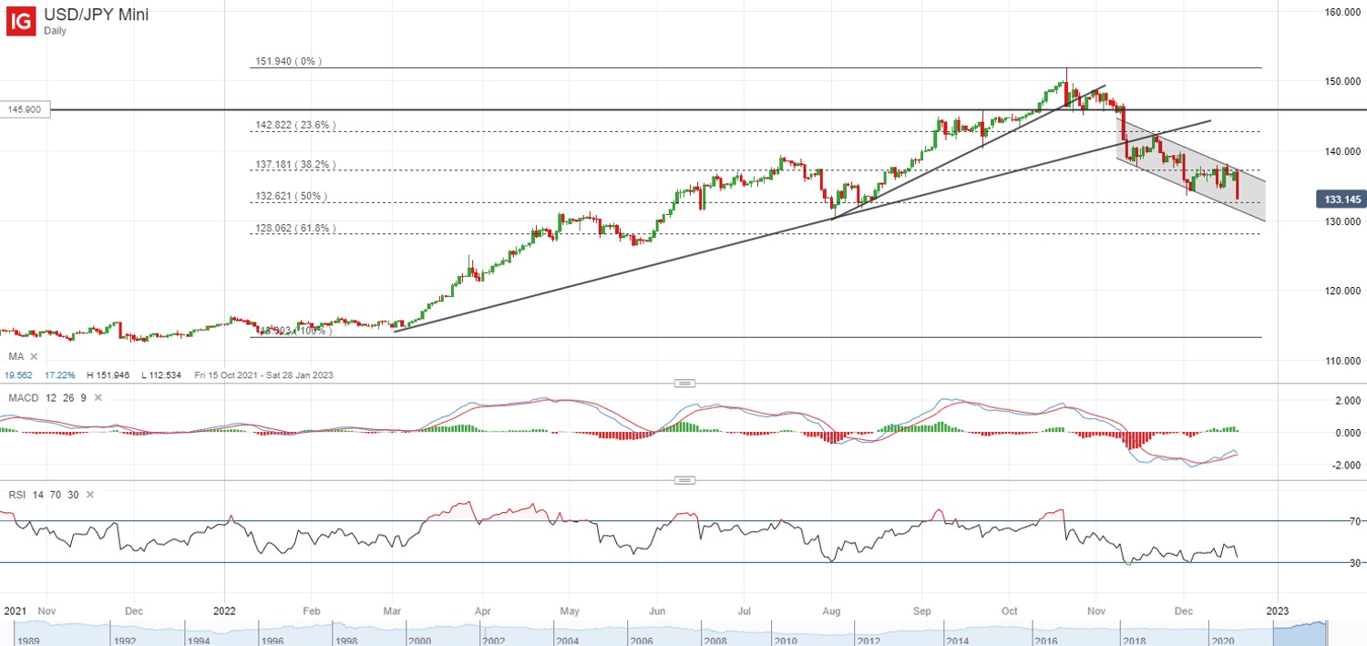This screenshot has height=646, width=1367.
Task: Open MACD 12 26 9 settings label
Action: (x=47, y=398)
